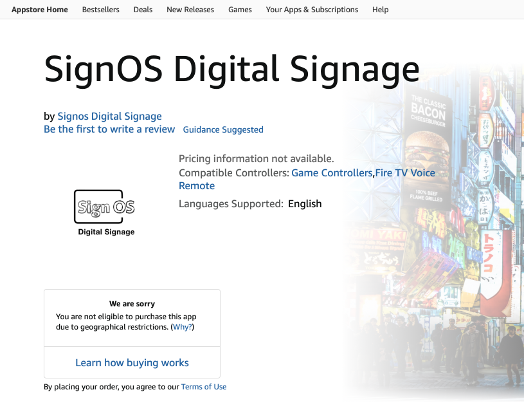Open the Game Controllers compatibility link
The height and width of the screenshot is (410, 524).
pyautogui.click(x=332, y=173)
